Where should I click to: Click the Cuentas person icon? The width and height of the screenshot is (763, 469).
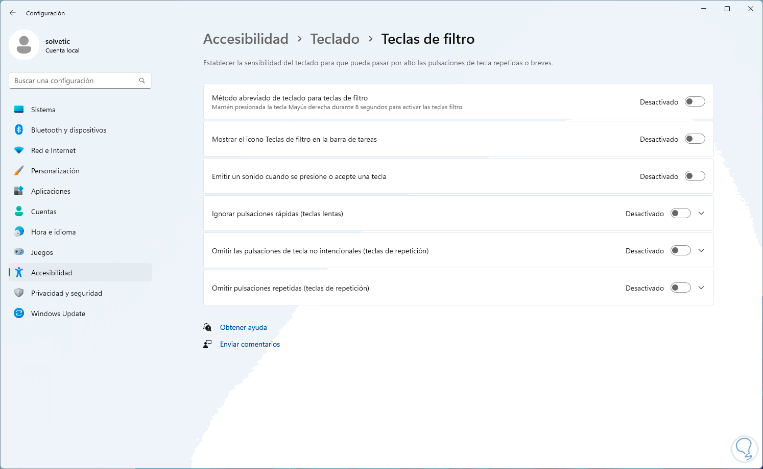pyautogui.click(x=19, y=212)
